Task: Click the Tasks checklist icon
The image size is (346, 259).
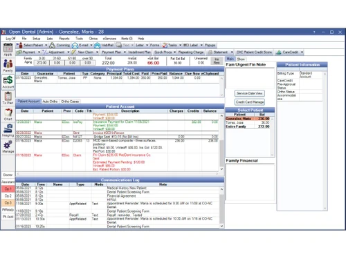Action: pyautogui.click(x=165, y=45)
